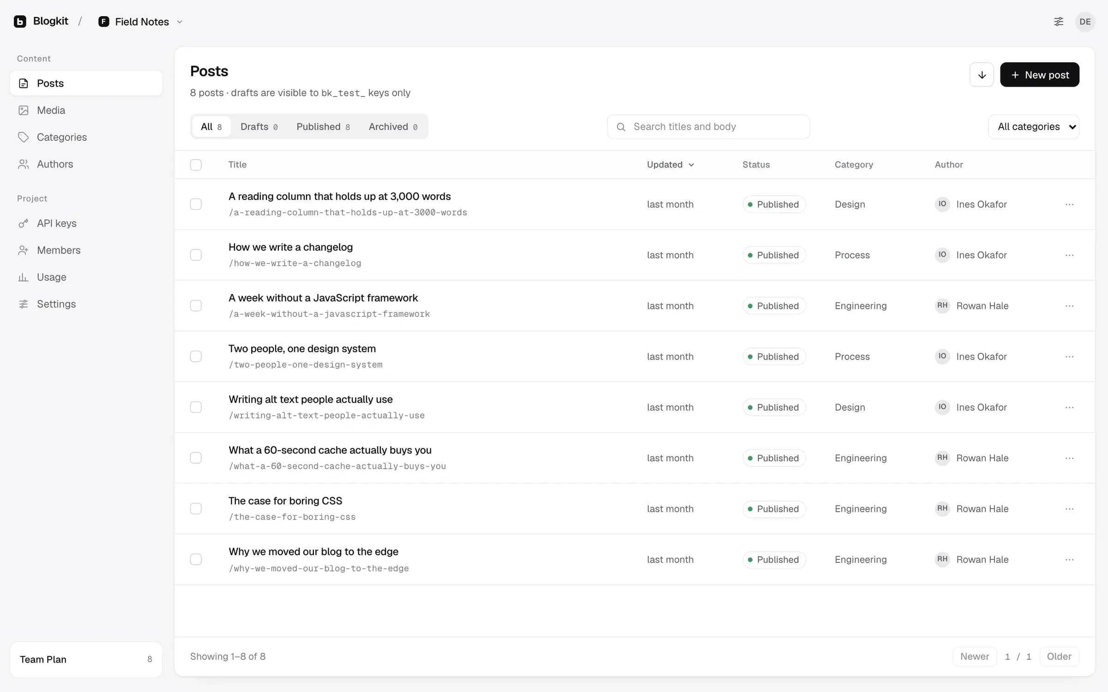Open more options for Two people, one design system
The width and height of the screenshot is (1108, 692).
click(1069, 357)
